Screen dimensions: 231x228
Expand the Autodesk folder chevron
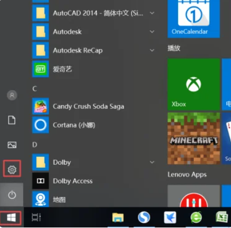(x=152, y=32)
